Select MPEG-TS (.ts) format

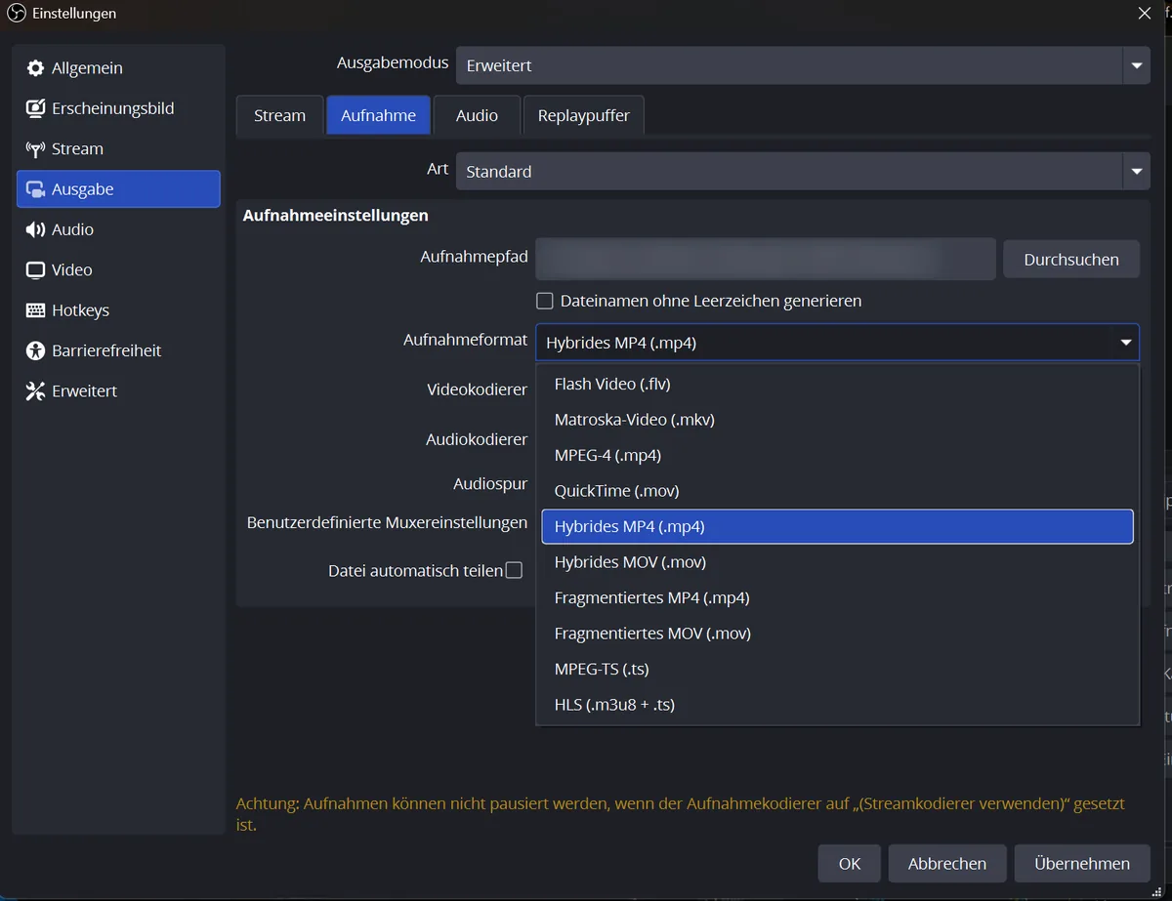(837, 669)
